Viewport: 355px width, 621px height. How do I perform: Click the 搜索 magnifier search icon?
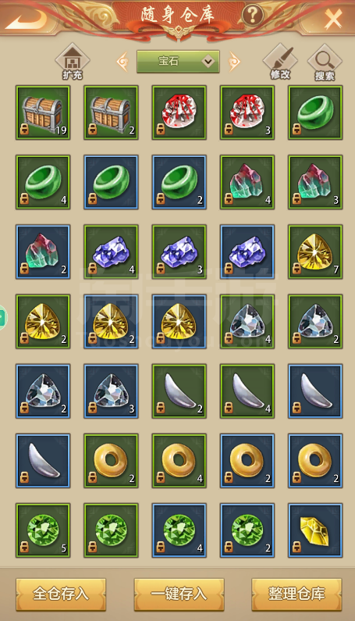[x=325, y=62]
